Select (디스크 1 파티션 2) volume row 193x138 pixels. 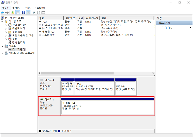(x=96, y=28)
